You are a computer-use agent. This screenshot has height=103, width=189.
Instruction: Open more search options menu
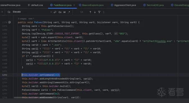(104, 12)
